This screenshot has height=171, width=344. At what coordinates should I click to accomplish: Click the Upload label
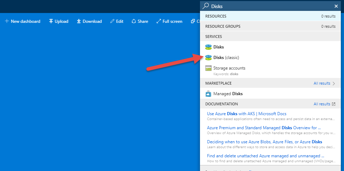click(61, 21)
